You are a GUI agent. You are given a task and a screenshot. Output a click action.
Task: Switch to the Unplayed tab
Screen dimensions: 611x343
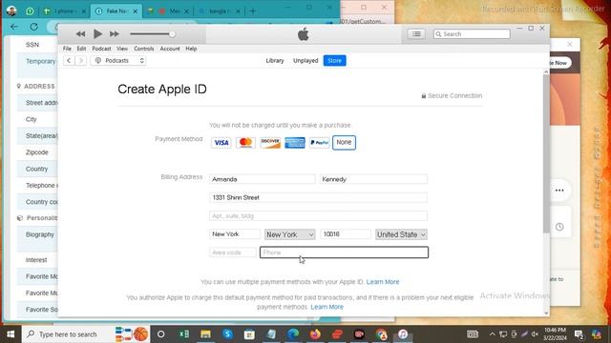point(305,61)
